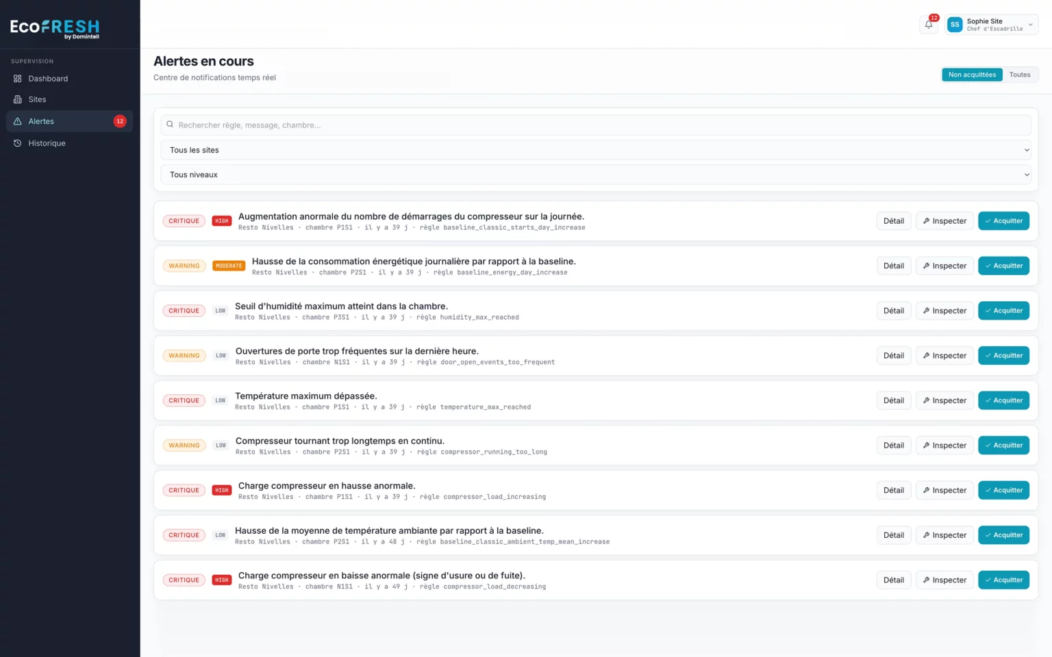Open the notifications bell icon
This screenshot has width=1052, height=657.
(929, 25)
